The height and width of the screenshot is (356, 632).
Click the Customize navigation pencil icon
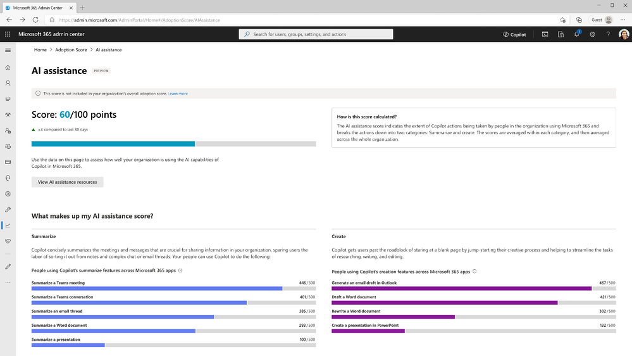pos(8,267)
